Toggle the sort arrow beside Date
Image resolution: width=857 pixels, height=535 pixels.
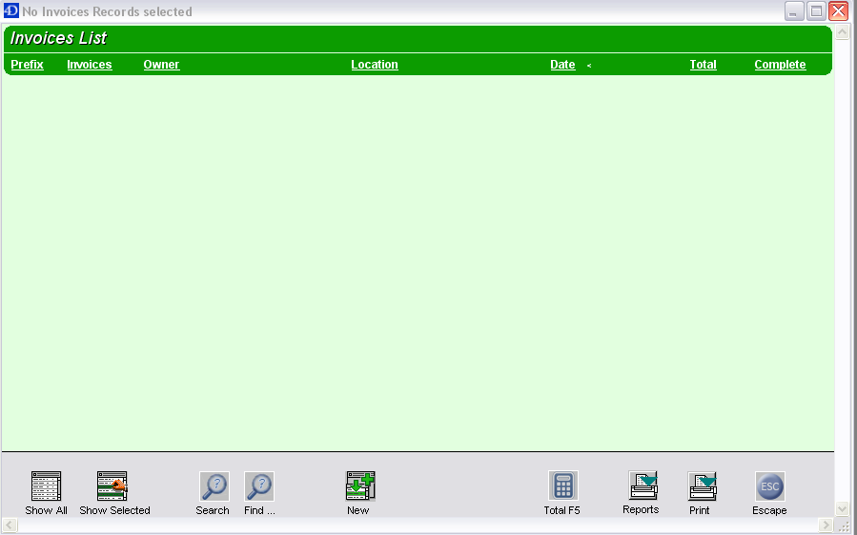coord(589,66)
